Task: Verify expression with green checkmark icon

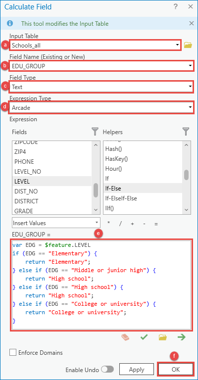Action: coord(144,337)
